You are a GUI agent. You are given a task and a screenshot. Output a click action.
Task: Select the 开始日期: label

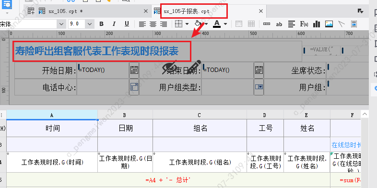pyautogui.click(x=59, y=70)
